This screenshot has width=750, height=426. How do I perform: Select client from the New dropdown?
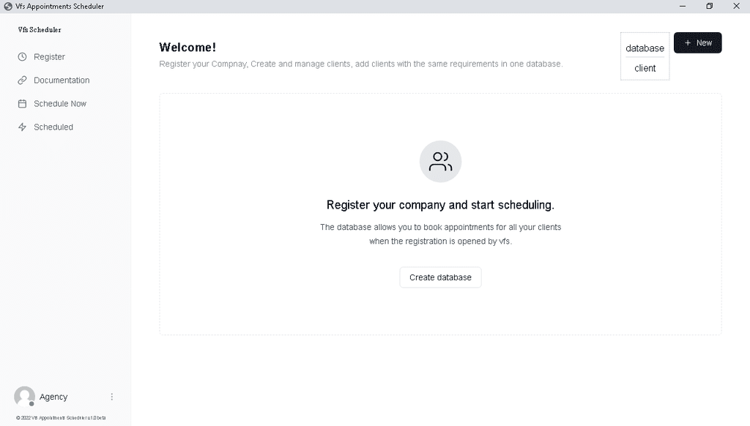(645, 68)
